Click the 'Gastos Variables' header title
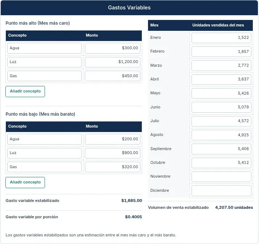 coord(129,8)
